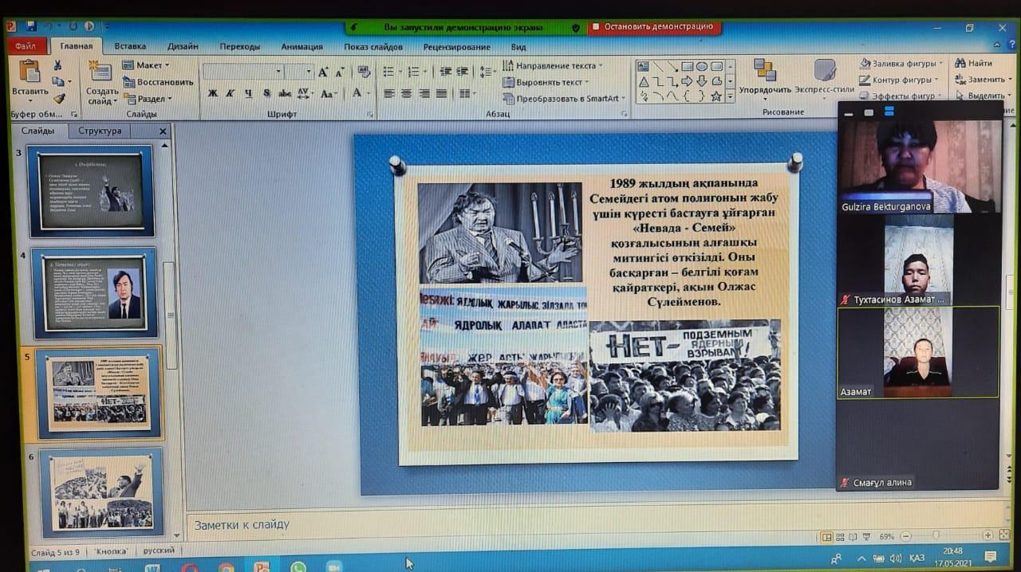The image size is (1021, 572).
Task: Select the oval shape in shapes gallery
Action: (701, 66)
